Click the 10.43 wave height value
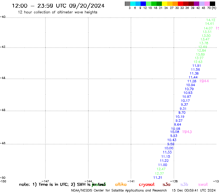The width and height of the screenshot is (219, 193). (172, 140)
